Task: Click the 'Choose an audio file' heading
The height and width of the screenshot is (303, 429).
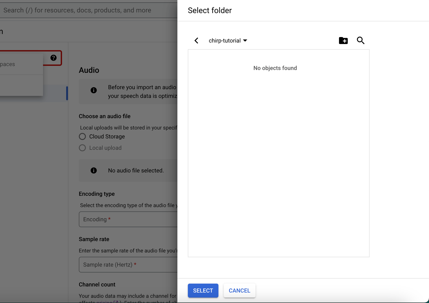Action: pyautogui.click(x=105, y=116)
